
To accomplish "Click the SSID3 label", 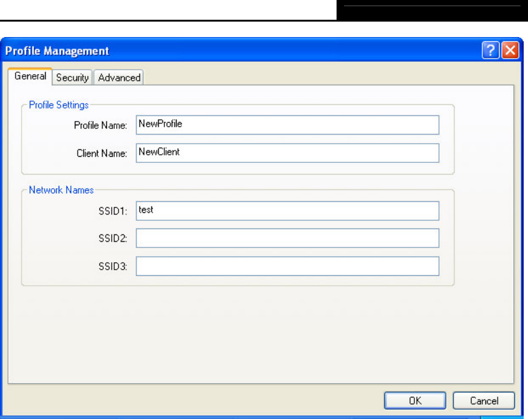I will 113,267.
